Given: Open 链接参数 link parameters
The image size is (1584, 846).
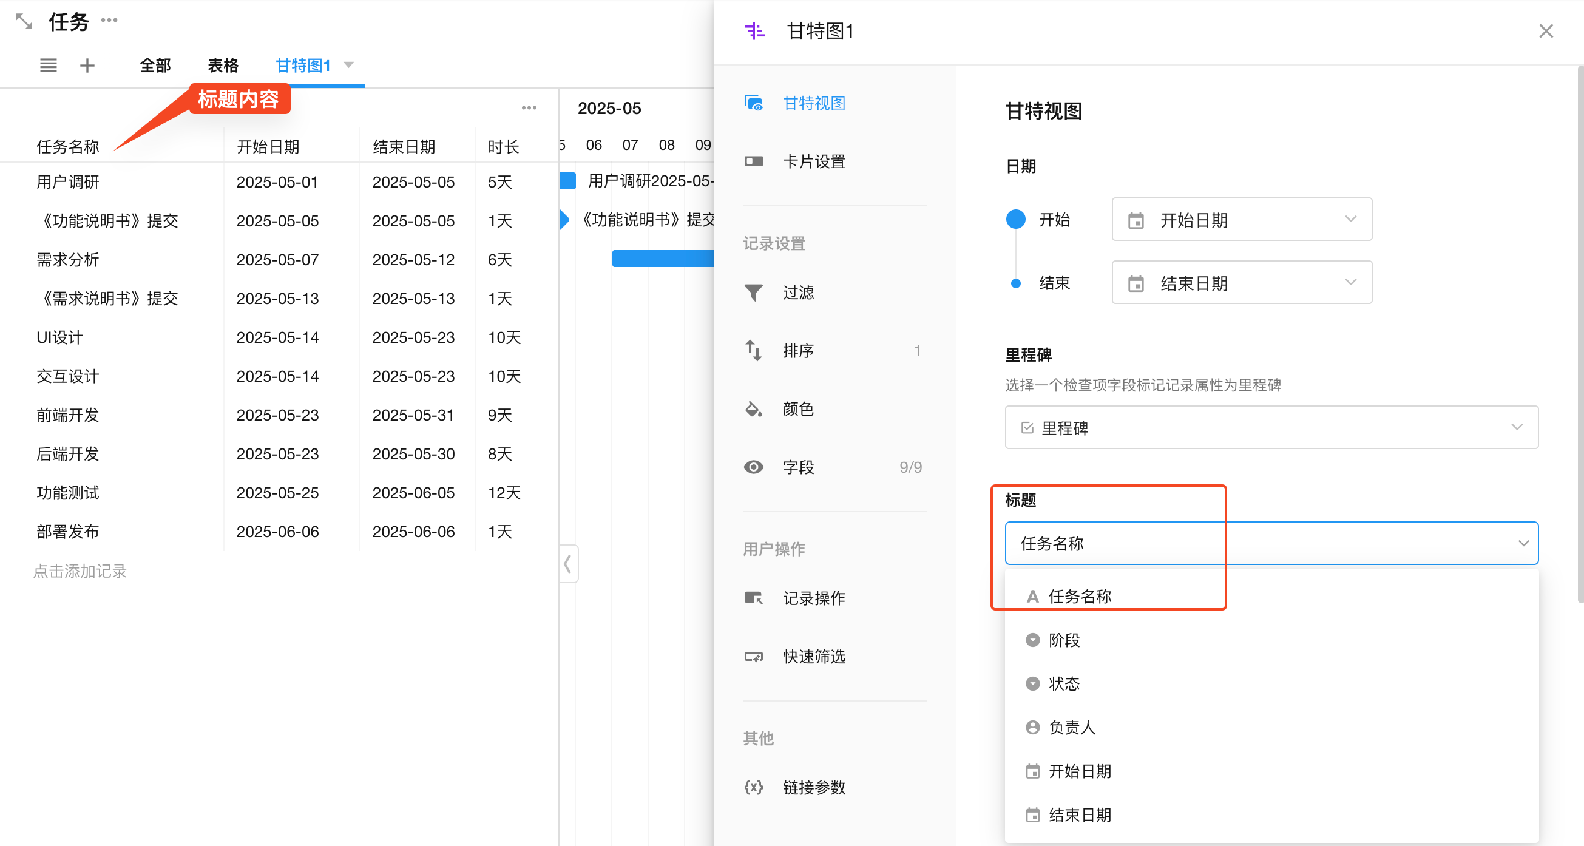Looking at the screenshot, I should [813, 787].
